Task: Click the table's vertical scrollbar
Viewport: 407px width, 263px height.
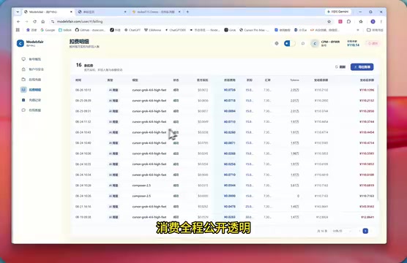Action: pyautogui.click(x=378, y=142)
